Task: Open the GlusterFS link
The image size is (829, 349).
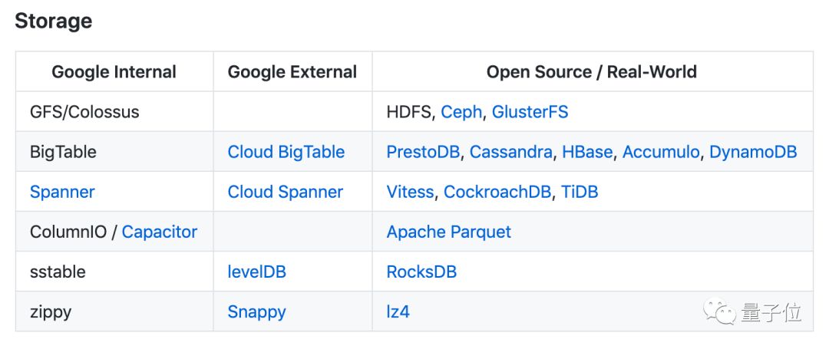Action: 530,112
